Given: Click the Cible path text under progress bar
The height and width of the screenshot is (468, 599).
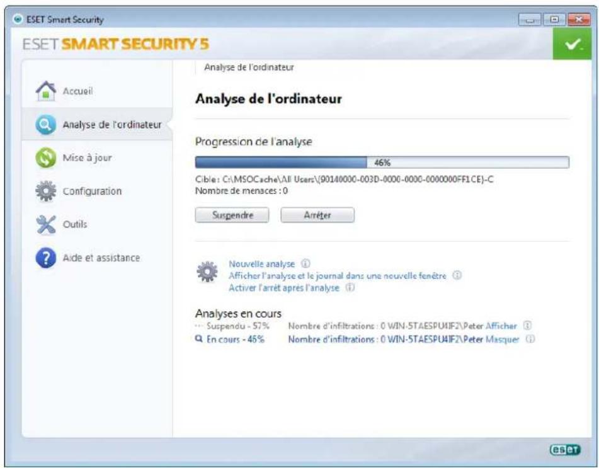Looking at the screenshot, I should (344, 179).
